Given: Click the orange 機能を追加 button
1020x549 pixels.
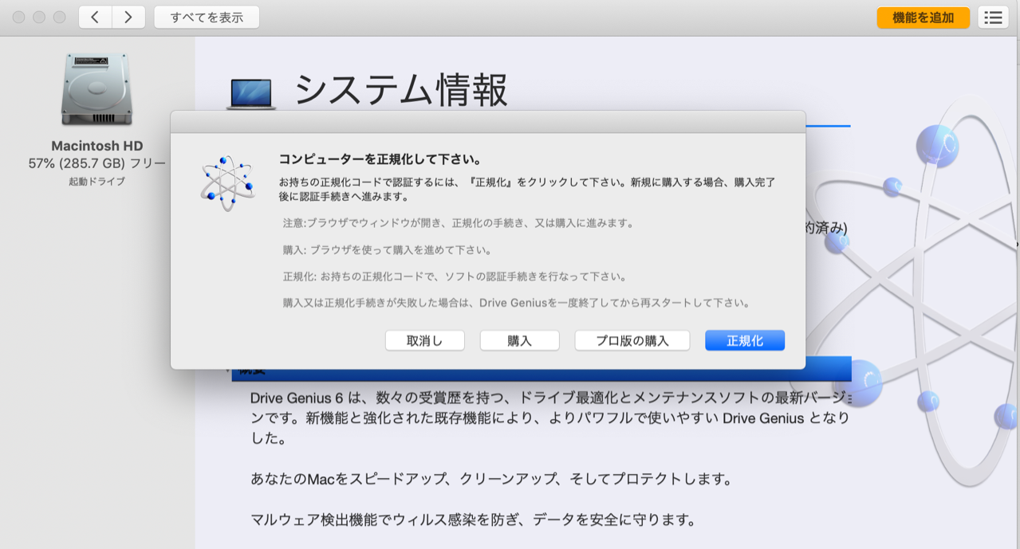Looking at the screenshot, I should coord(923,18).
